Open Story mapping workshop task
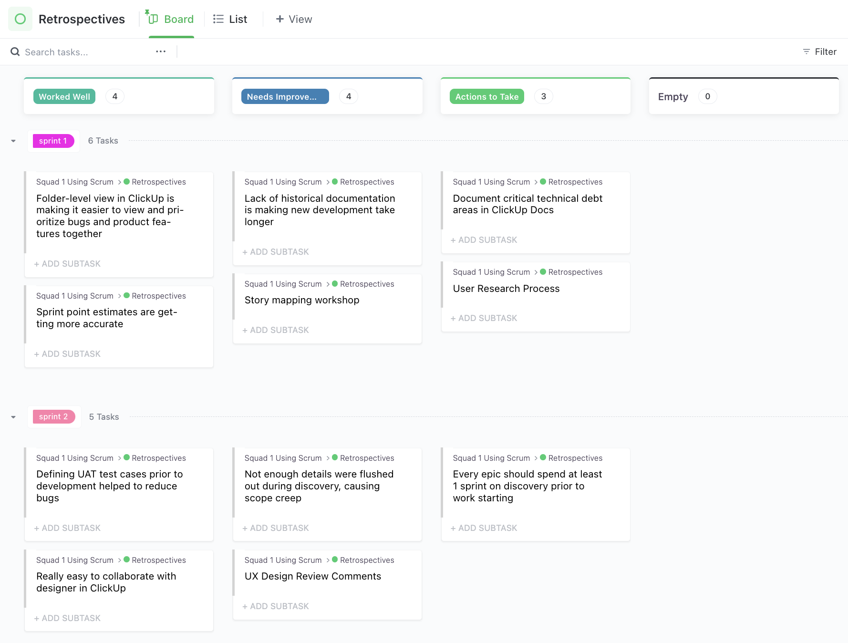Screen dimensions: 848x643 pos(302,300)
